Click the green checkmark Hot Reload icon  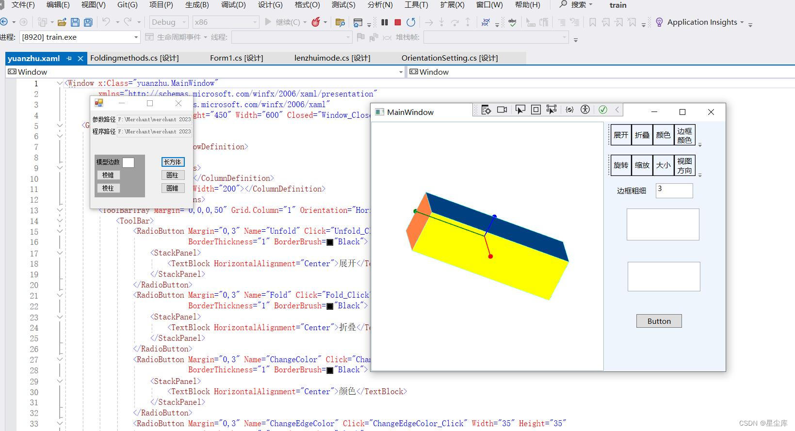click(603, 110)
